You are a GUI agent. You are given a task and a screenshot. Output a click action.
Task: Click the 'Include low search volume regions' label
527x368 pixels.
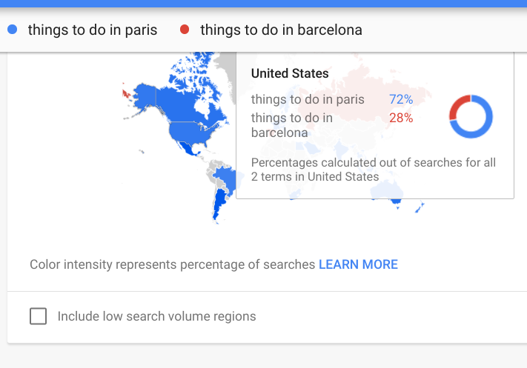pos(156,316)
